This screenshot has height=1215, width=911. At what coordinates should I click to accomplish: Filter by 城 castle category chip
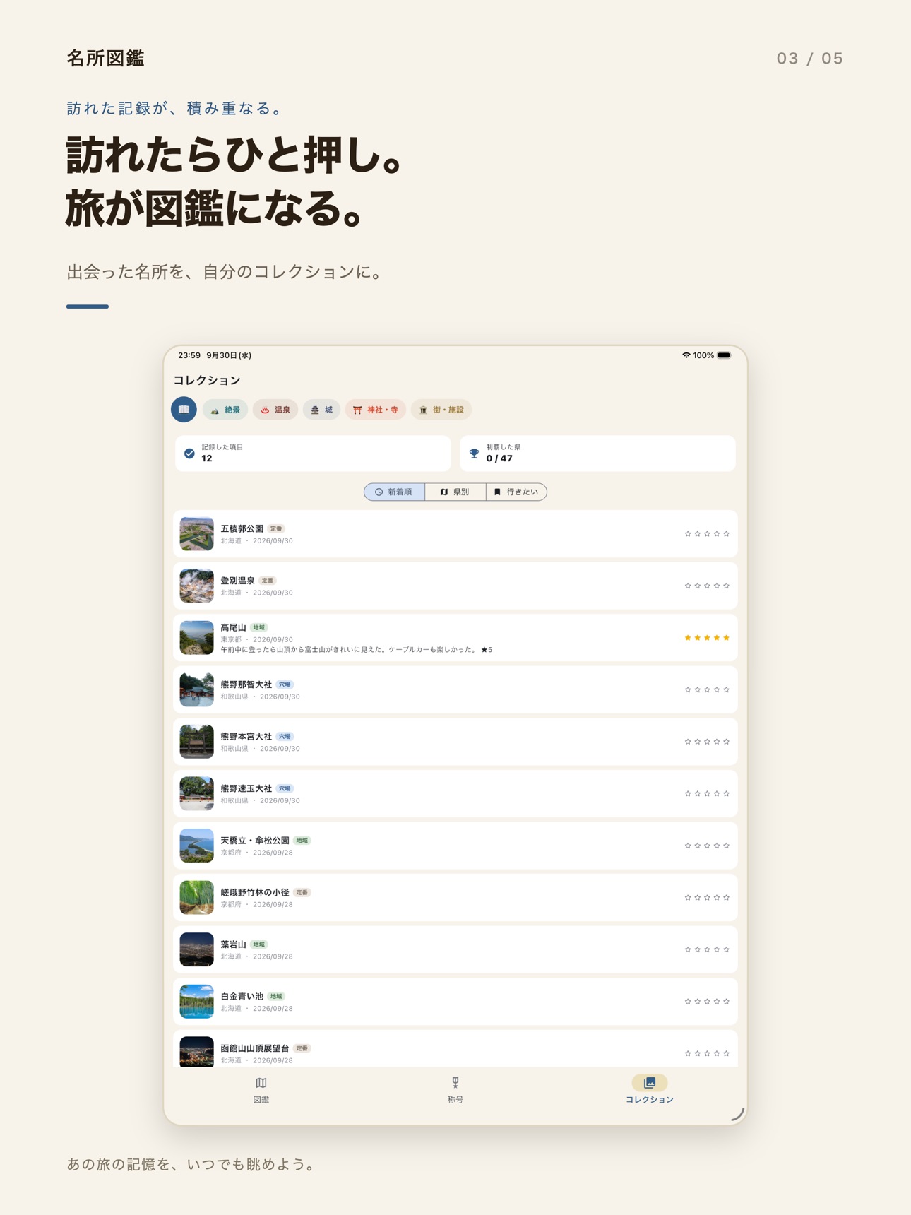tap(322, 410)
